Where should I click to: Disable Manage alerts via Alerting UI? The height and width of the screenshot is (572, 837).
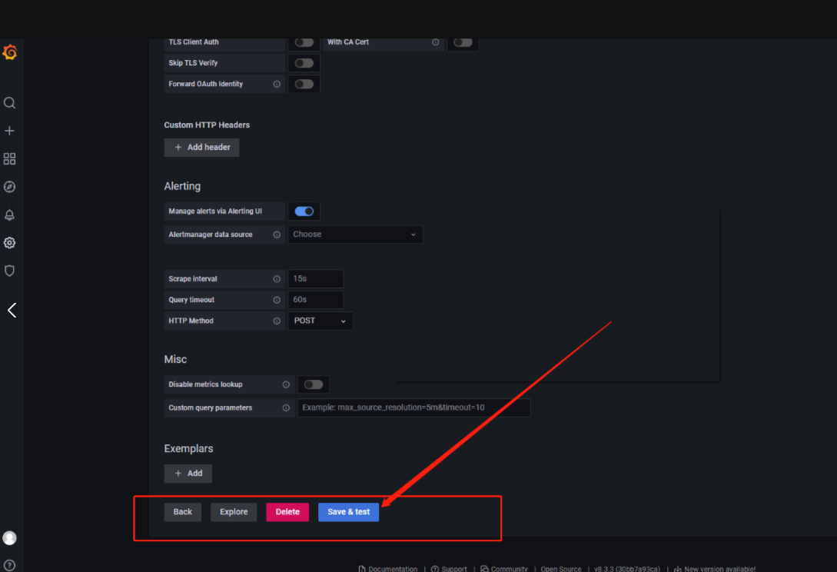pyautogui.click(x=304, y=211)
